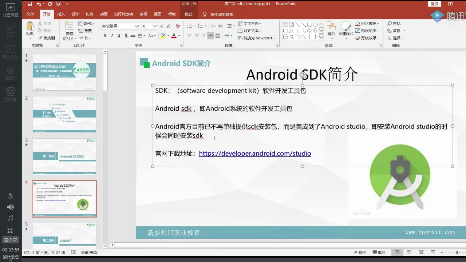Open the font name dropdown 微软雅黑
Screen dimensions: 466x262
tap(137, 26)
